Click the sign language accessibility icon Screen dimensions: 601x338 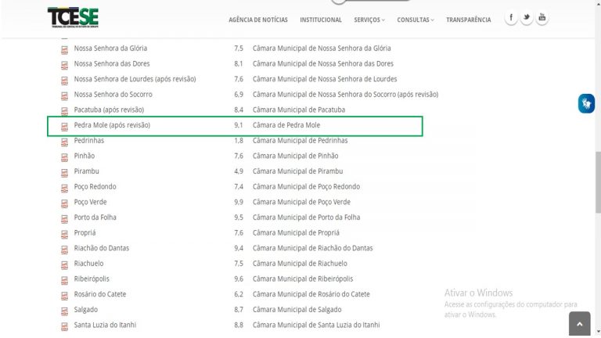point(586,103)
